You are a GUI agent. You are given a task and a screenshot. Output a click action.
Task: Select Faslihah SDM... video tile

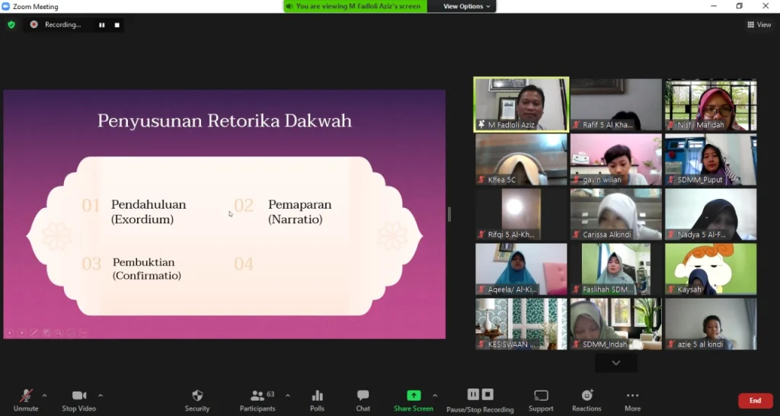coord(615,269)
